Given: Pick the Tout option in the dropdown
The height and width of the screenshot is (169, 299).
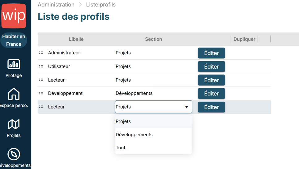Looking at the screenshot, I should pos(121,148).
